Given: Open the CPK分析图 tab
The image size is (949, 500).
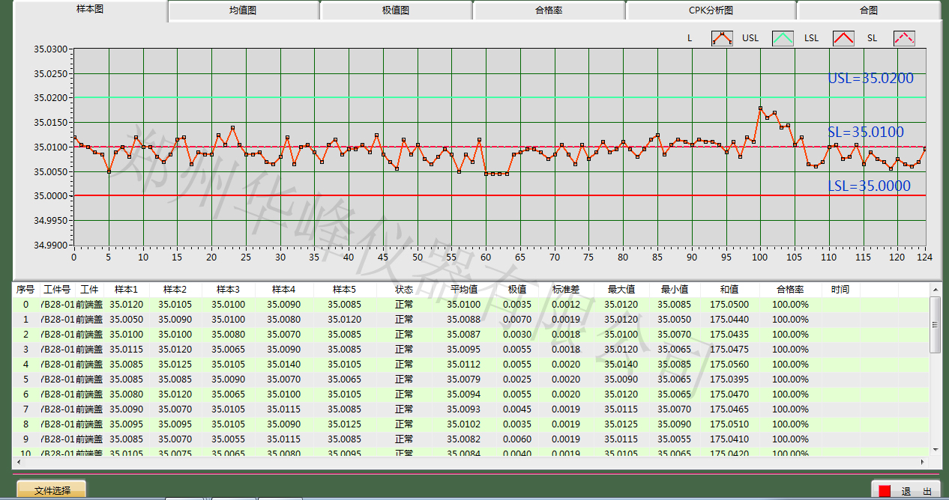Looking at the screenshot, I should pos(711,10).
